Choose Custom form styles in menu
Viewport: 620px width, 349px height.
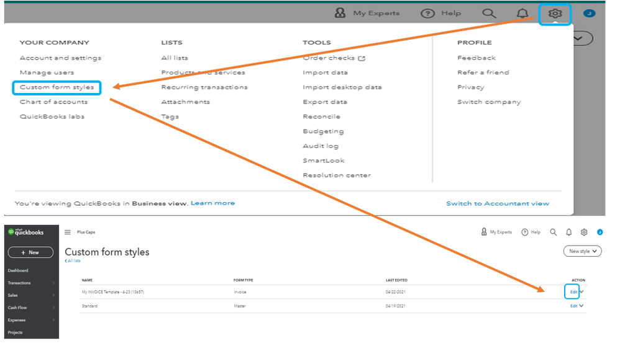57,87
